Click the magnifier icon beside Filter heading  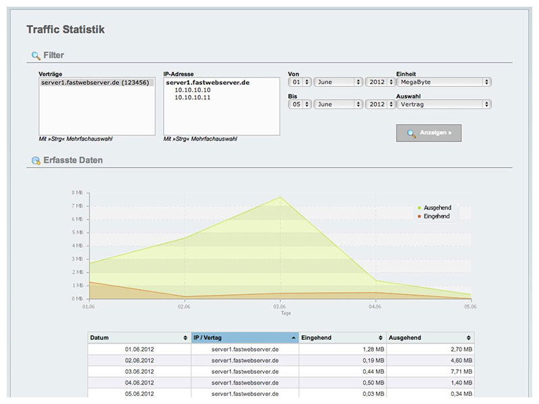36,56
